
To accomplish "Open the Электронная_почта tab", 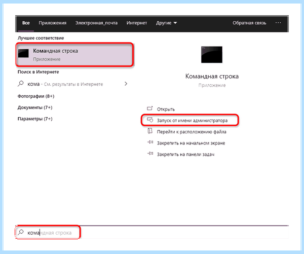I will (x=96, y=23).
